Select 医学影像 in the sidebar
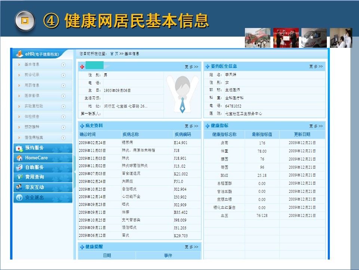Image resolution: width=359 pixels, height=270 pixels. coord(32,96)
